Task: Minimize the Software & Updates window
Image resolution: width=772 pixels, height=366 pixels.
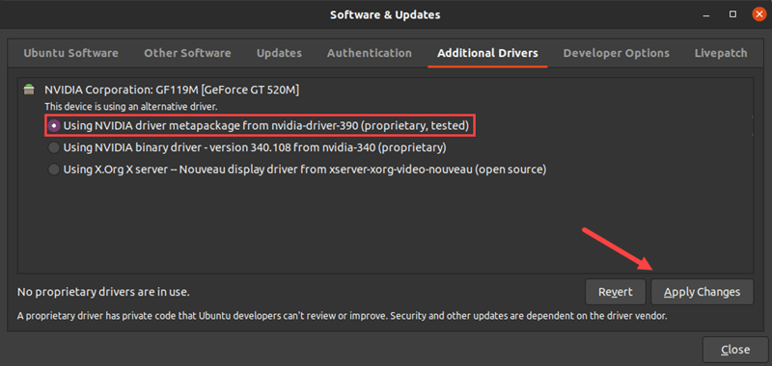Action: 707,14
